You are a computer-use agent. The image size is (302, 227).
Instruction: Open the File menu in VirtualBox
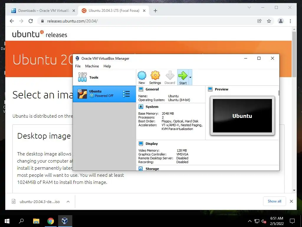[x=78, y=66]
